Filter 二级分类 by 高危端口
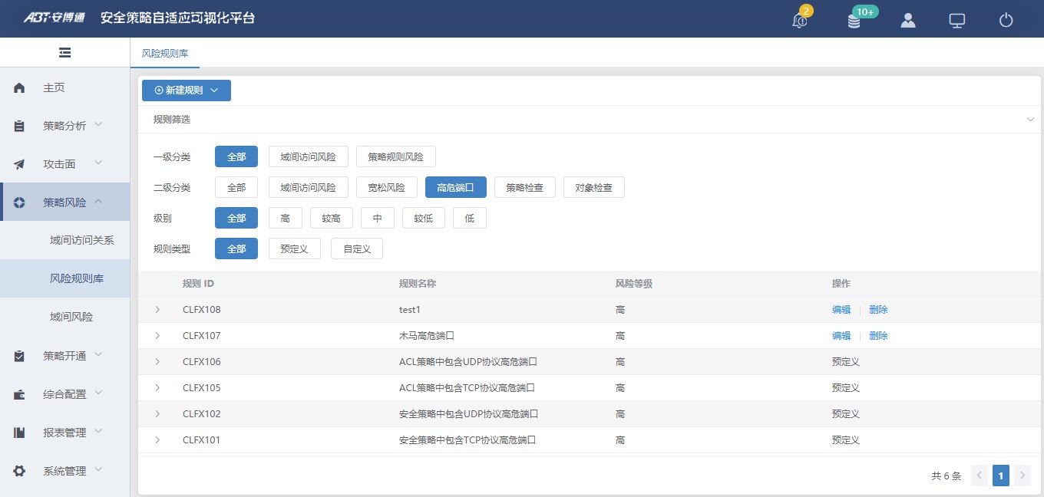Image resolution: width=1044 pixels, height=497 pixels. 456,187
